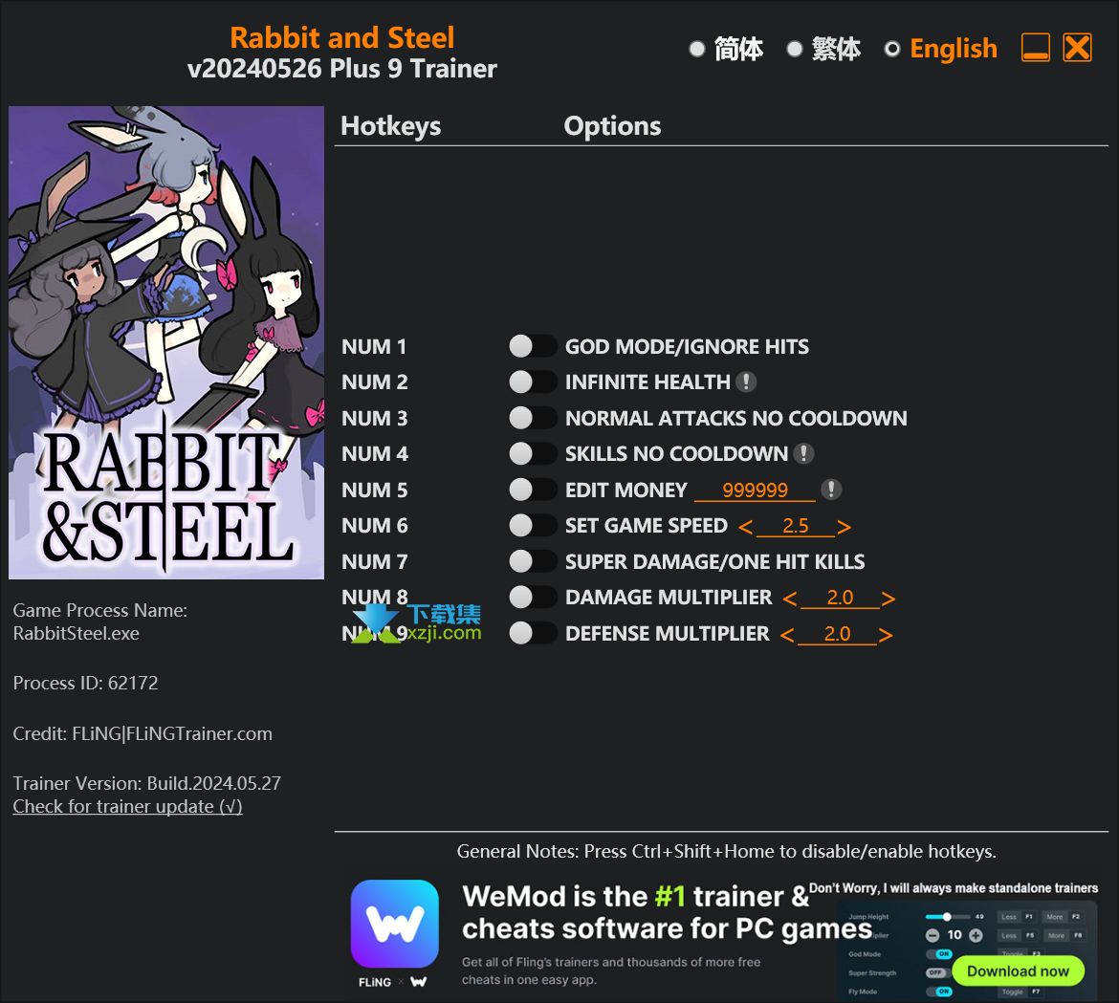Click the Edit Money exclamation info icon
Viewport: 1119px width, 1003px height.
(x=831, y=490)
